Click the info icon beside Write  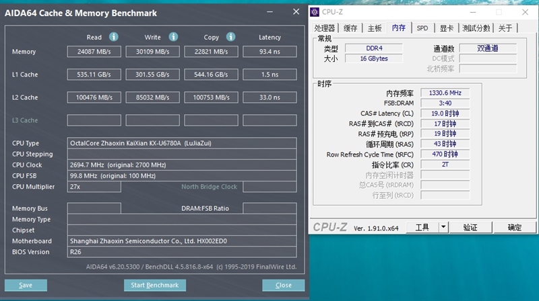point(173,37)
